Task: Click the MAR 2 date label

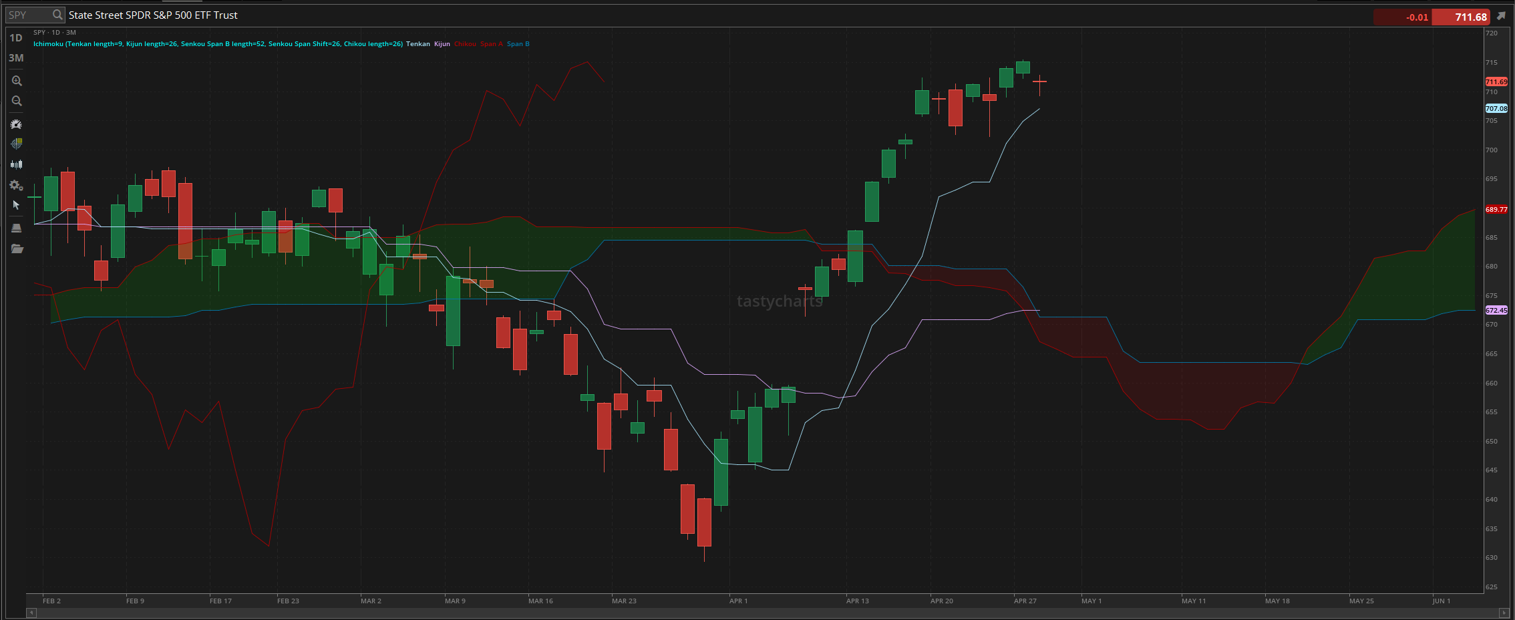Action: (371, 601)
